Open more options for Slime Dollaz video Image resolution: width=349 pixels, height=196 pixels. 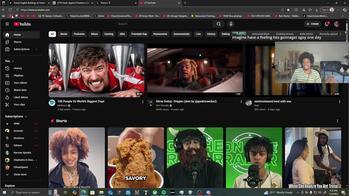pyautogui.click(x=241, y=102)
